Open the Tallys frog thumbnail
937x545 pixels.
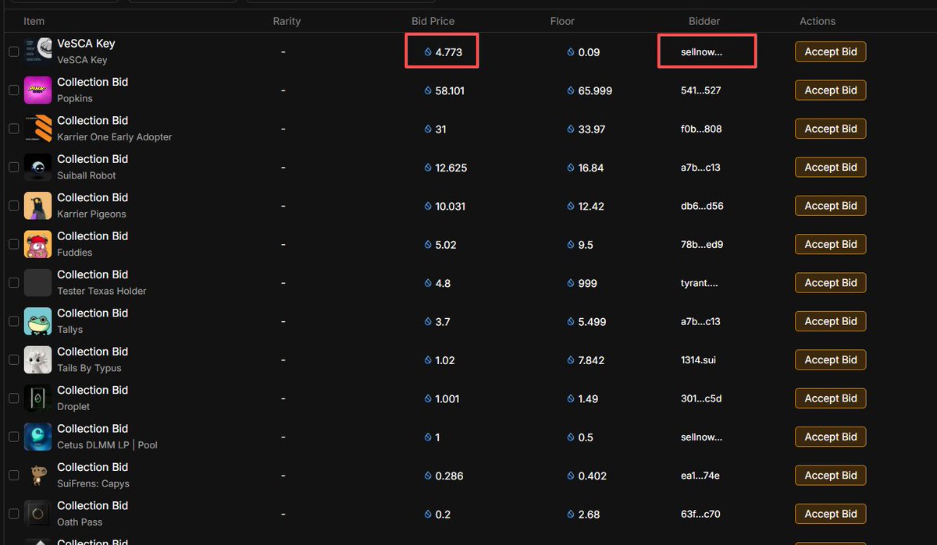[x=38, y=321]
